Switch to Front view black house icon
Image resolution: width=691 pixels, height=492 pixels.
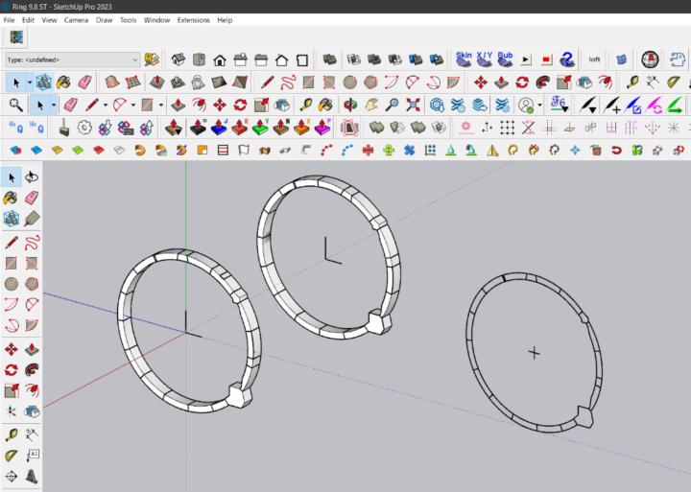pos(220,59)
